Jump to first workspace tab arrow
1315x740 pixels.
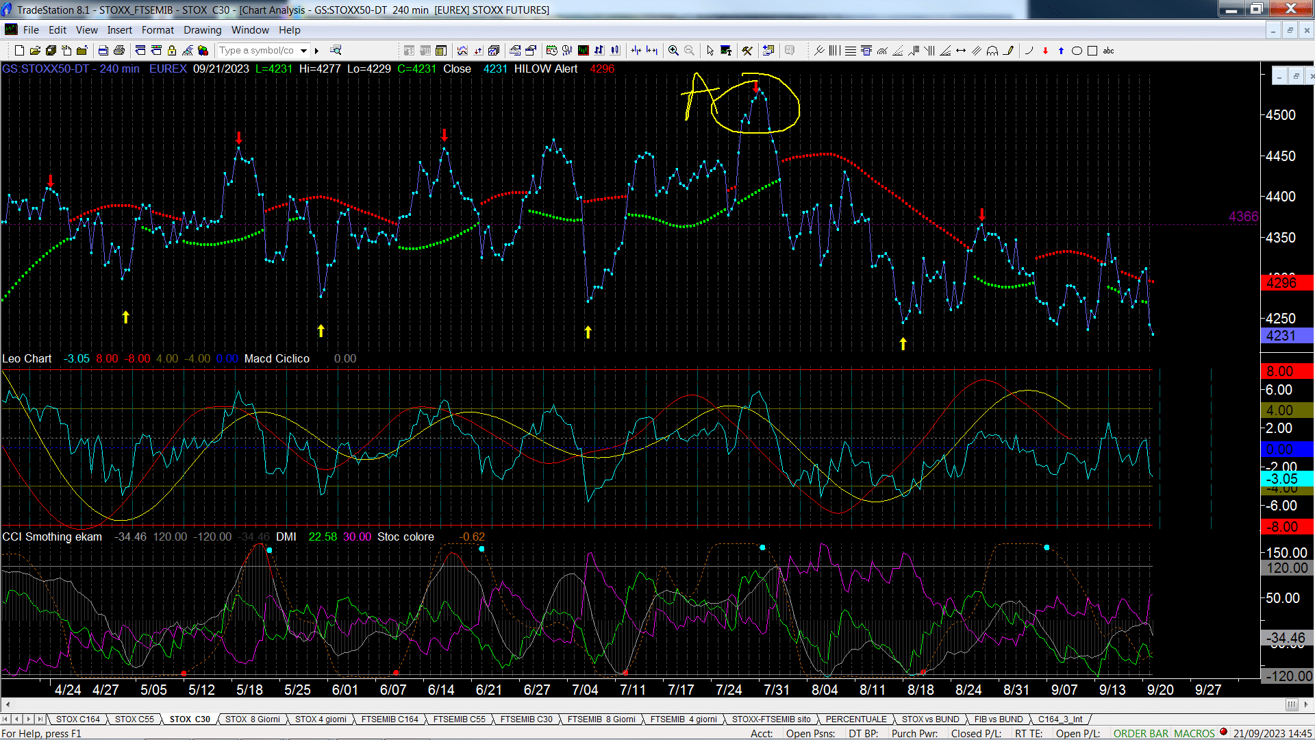(x=5, y=719)
